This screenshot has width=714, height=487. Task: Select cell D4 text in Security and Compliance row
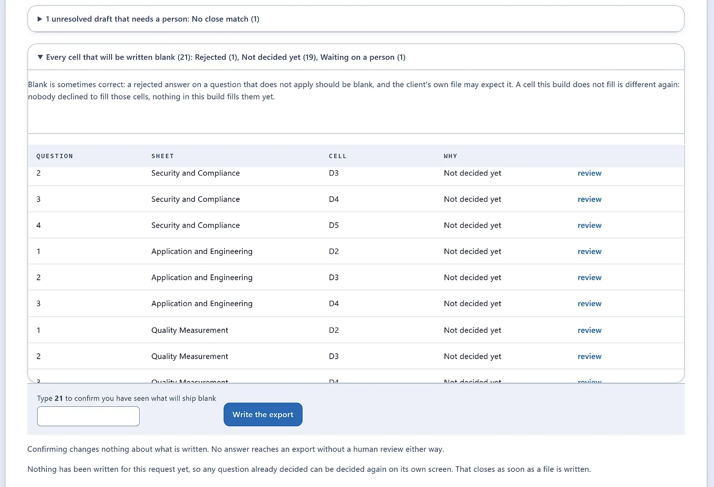click(x=334, y=199)
